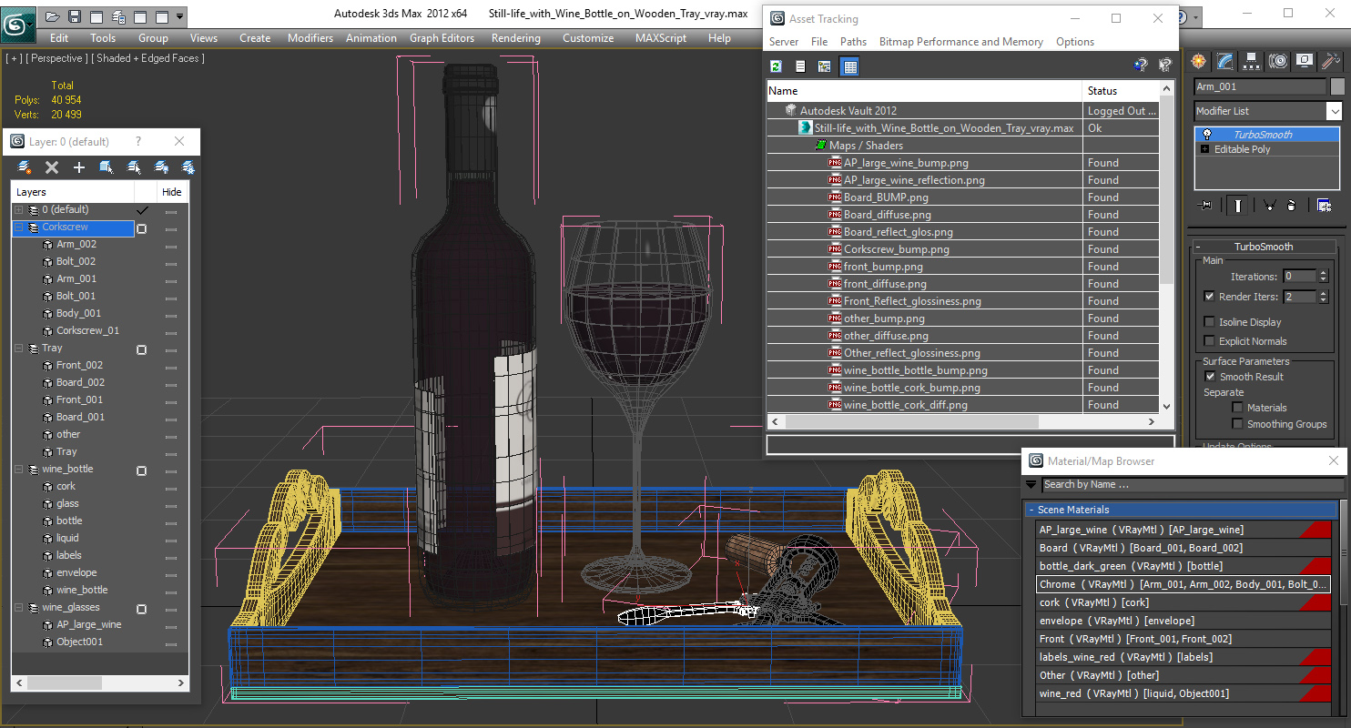Open the MAXScript menu

pos(661,38)
